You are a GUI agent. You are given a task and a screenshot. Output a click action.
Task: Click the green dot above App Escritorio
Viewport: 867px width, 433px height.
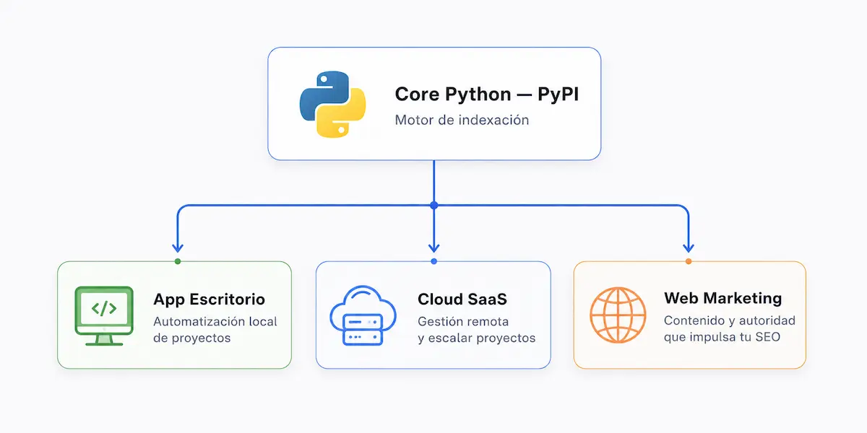178,261
